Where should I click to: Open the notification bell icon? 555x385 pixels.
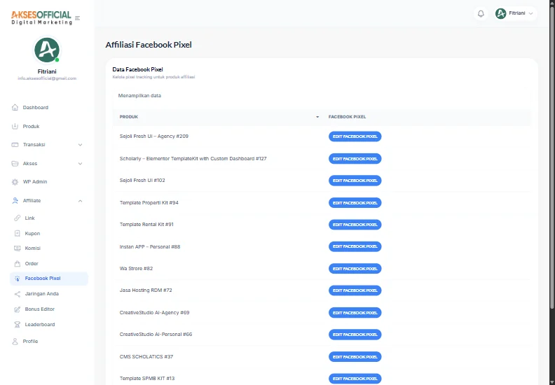pyautogui.click(x=481, y=13)
